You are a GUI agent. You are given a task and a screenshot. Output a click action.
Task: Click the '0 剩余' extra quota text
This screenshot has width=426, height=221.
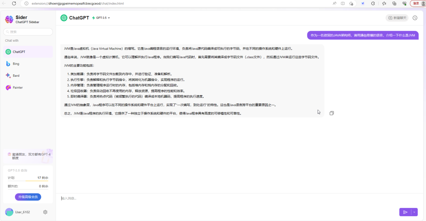point(43,186)
